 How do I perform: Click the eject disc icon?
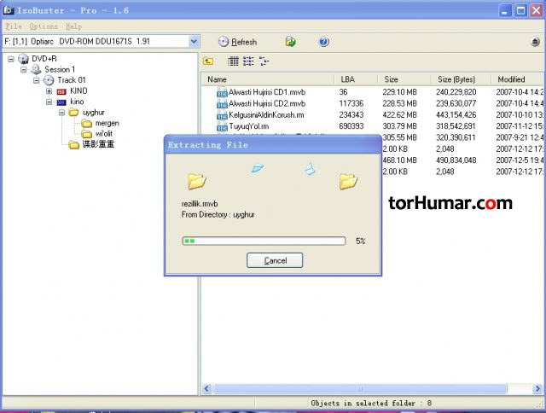535,42
